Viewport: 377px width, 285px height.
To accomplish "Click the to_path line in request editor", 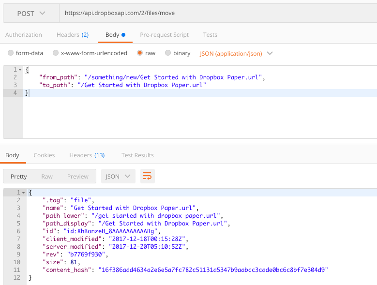I will coord(122,85).
